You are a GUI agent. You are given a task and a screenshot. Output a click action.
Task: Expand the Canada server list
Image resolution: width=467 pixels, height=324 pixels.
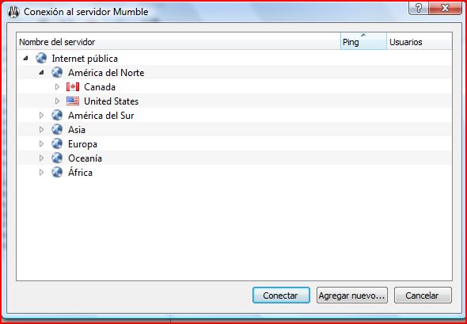(x=58, y=86)
